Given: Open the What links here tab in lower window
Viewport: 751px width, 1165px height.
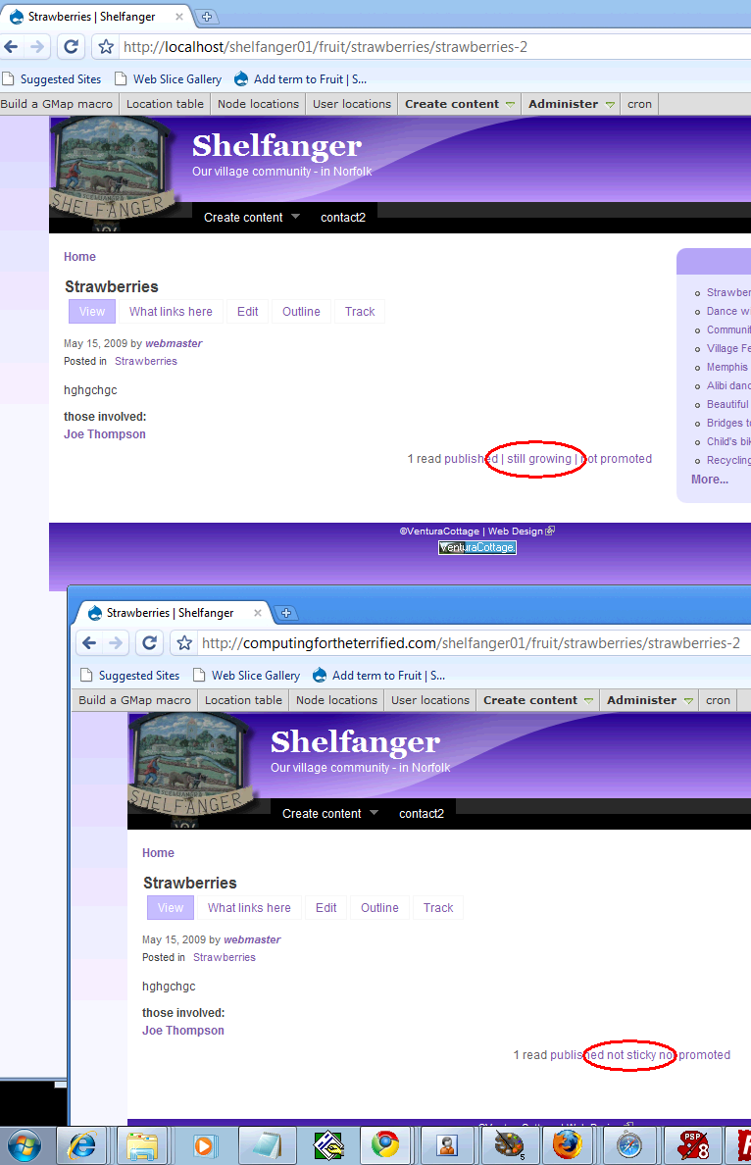Looking at the screenshot, I should click(250, 907).
